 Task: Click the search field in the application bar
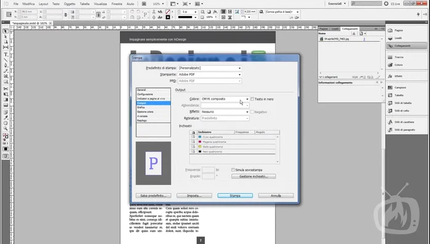[367, 4]
